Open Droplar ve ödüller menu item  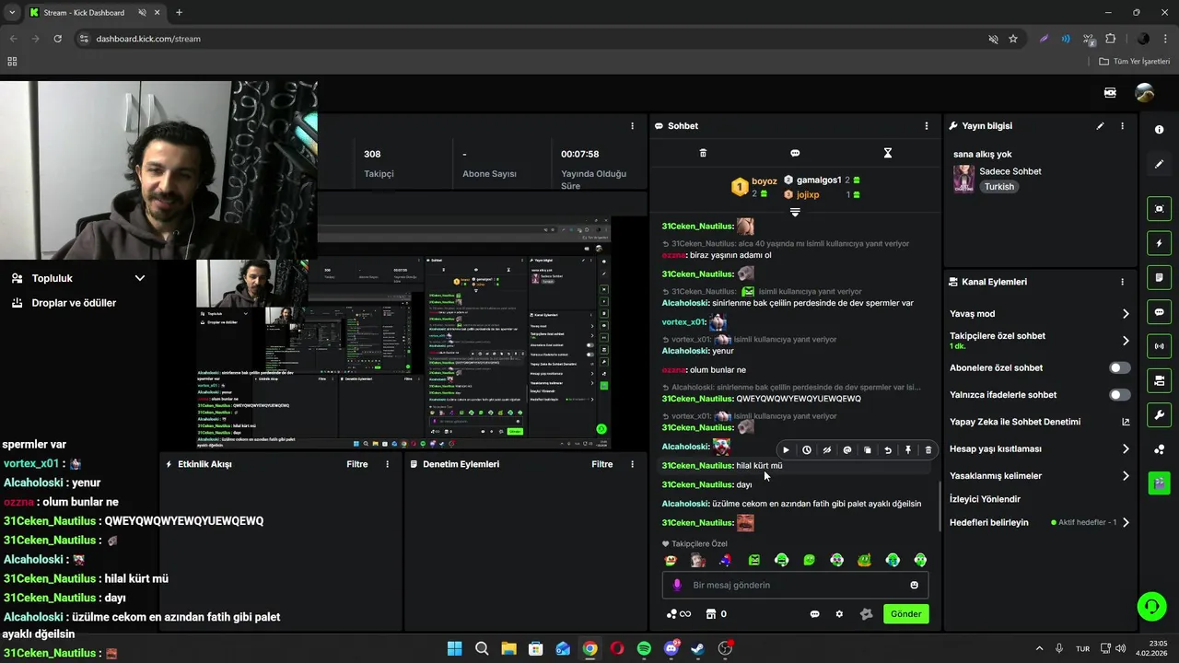click(74, 303)
